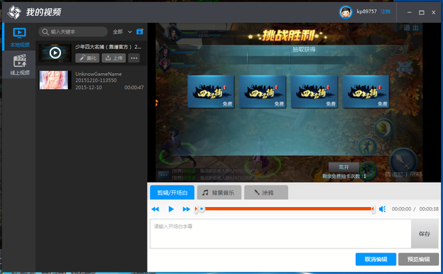Open the three-dots more options button
This screenshot has height=274, width=443.
[134, 58]
